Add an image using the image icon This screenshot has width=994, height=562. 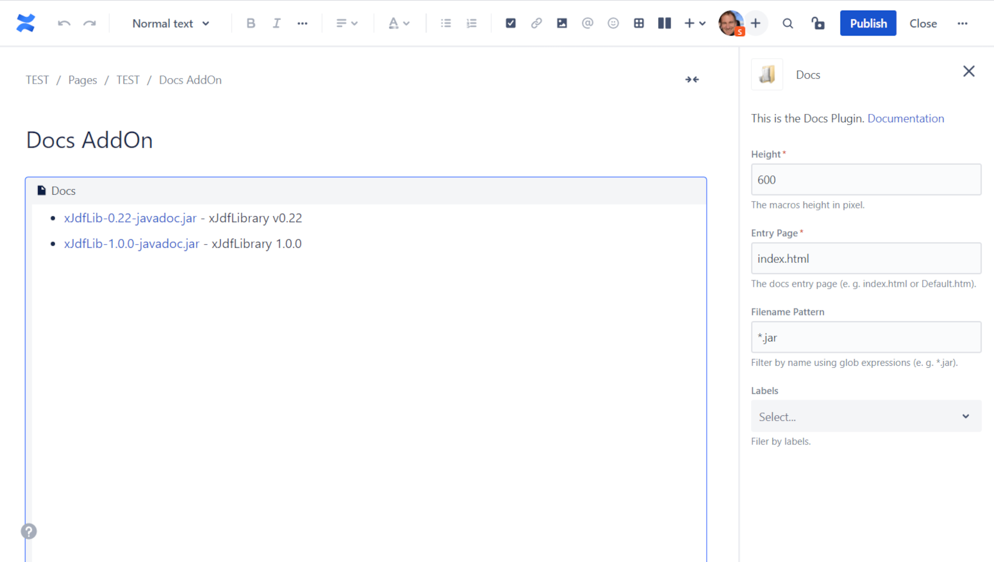[561, 23]
